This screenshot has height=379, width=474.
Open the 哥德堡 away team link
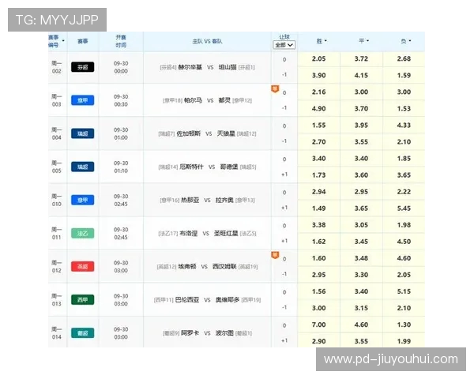click(229, 167)
